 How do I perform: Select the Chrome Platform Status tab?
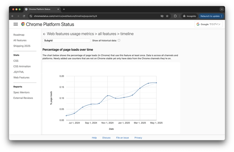click(42, 9)
